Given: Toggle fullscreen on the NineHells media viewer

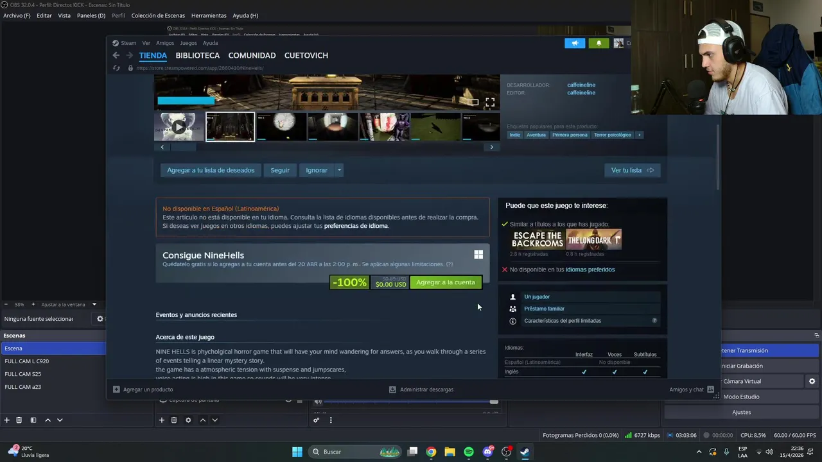Looking at the screenshot, I should pyautogui.click(x=490, y=102).
